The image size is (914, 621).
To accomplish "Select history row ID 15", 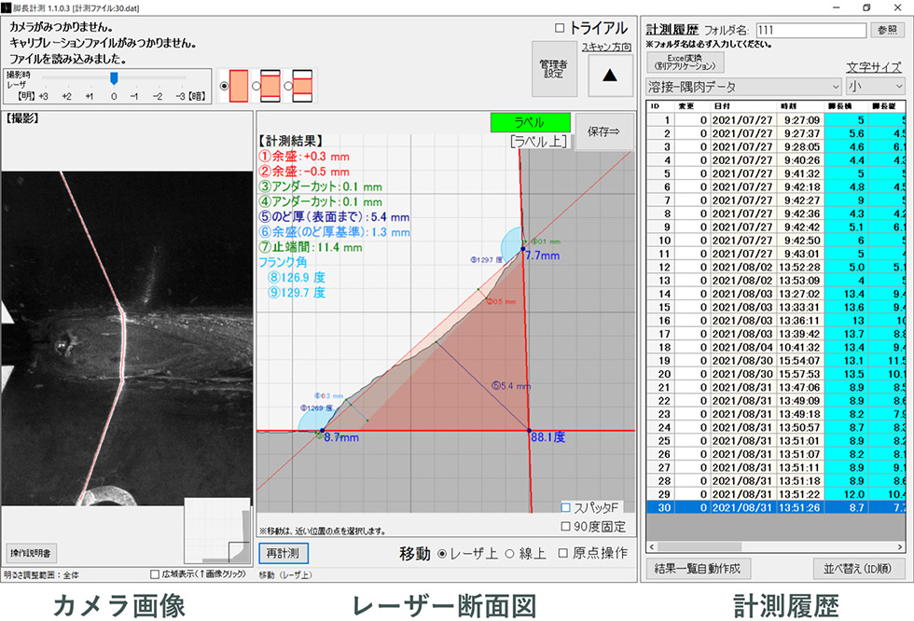I will 746,307.
